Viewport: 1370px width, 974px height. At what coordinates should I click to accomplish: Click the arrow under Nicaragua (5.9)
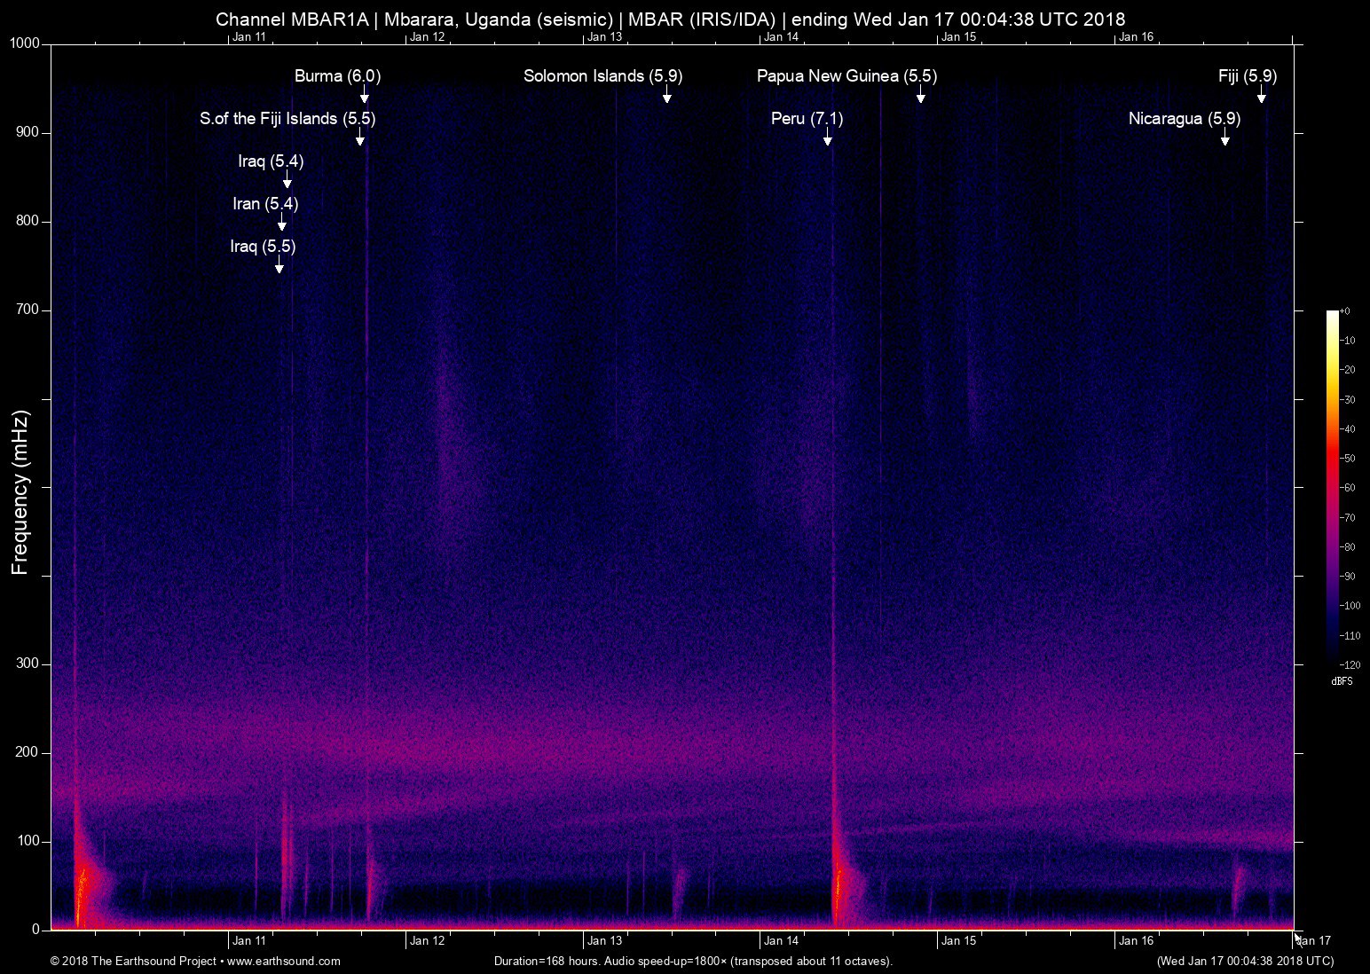pos(1224,138)
